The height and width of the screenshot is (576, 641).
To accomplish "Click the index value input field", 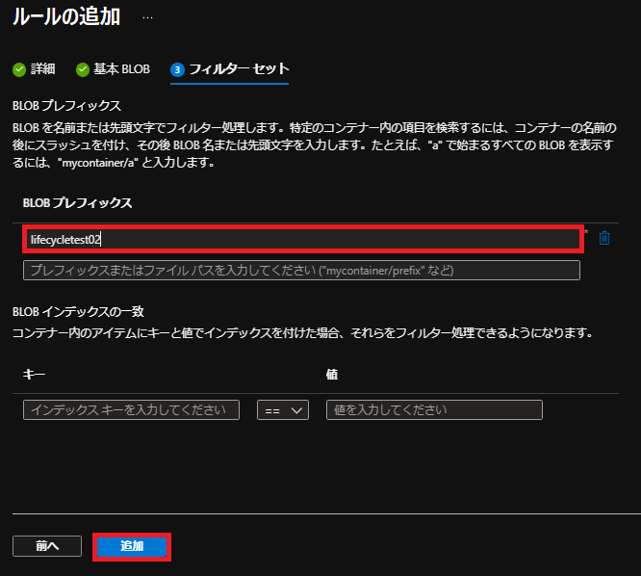I will (434, 410).
